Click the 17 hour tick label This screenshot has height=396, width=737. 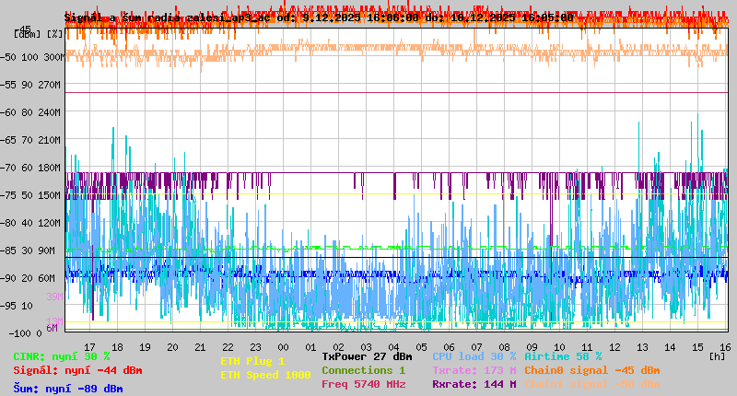point(89,347)
